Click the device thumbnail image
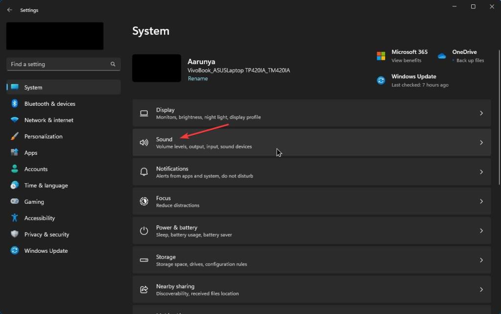The width and height of the screenshot is (501, 314). coord(157,68)
